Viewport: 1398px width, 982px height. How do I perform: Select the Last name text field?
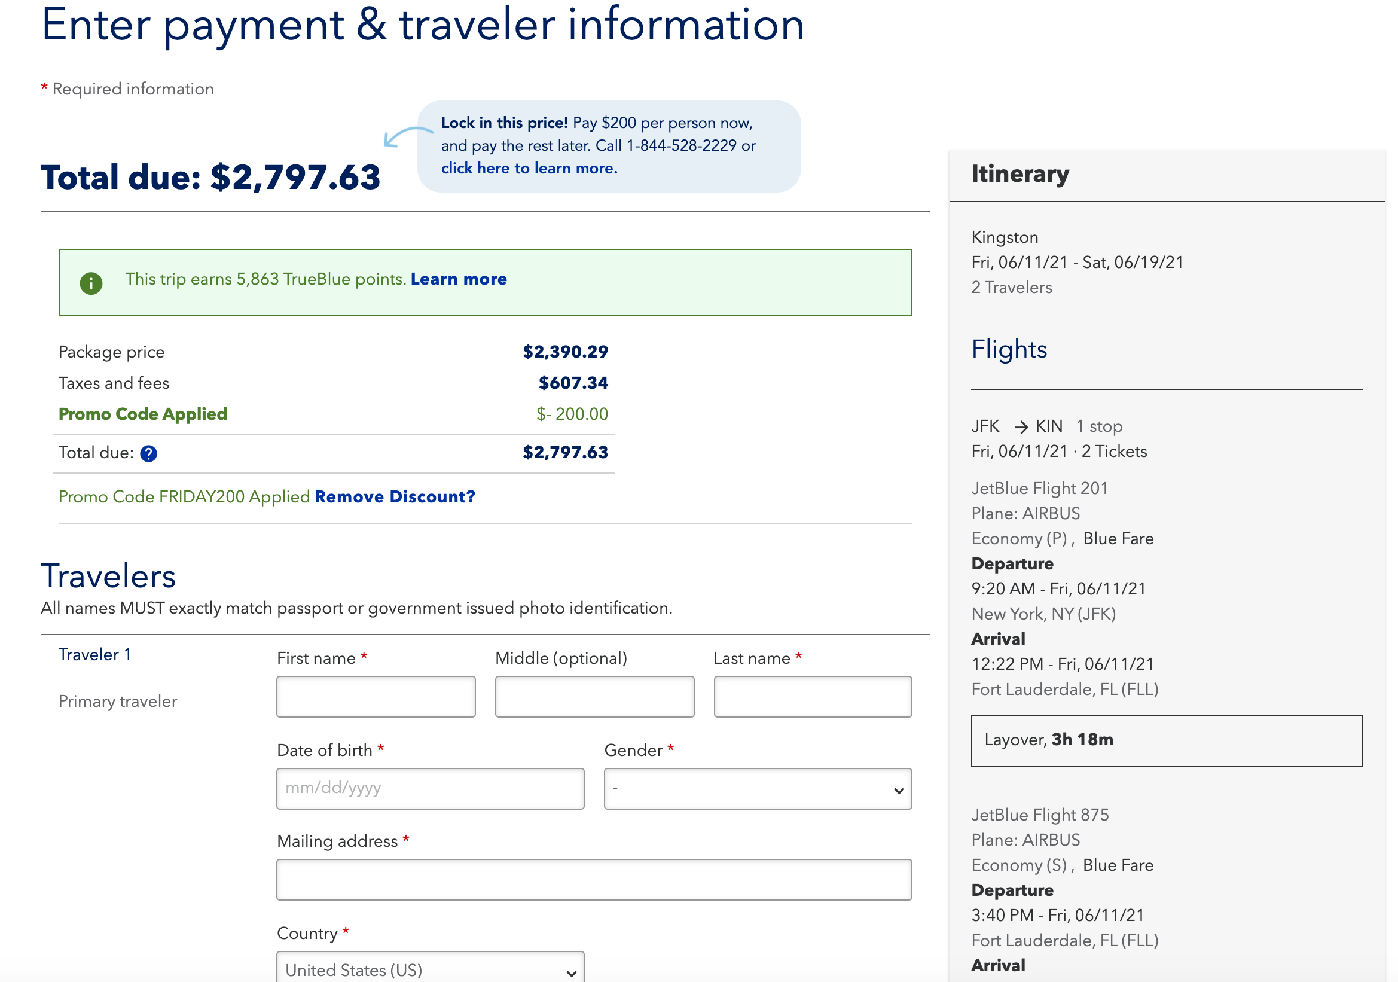(x=812, y=697)
